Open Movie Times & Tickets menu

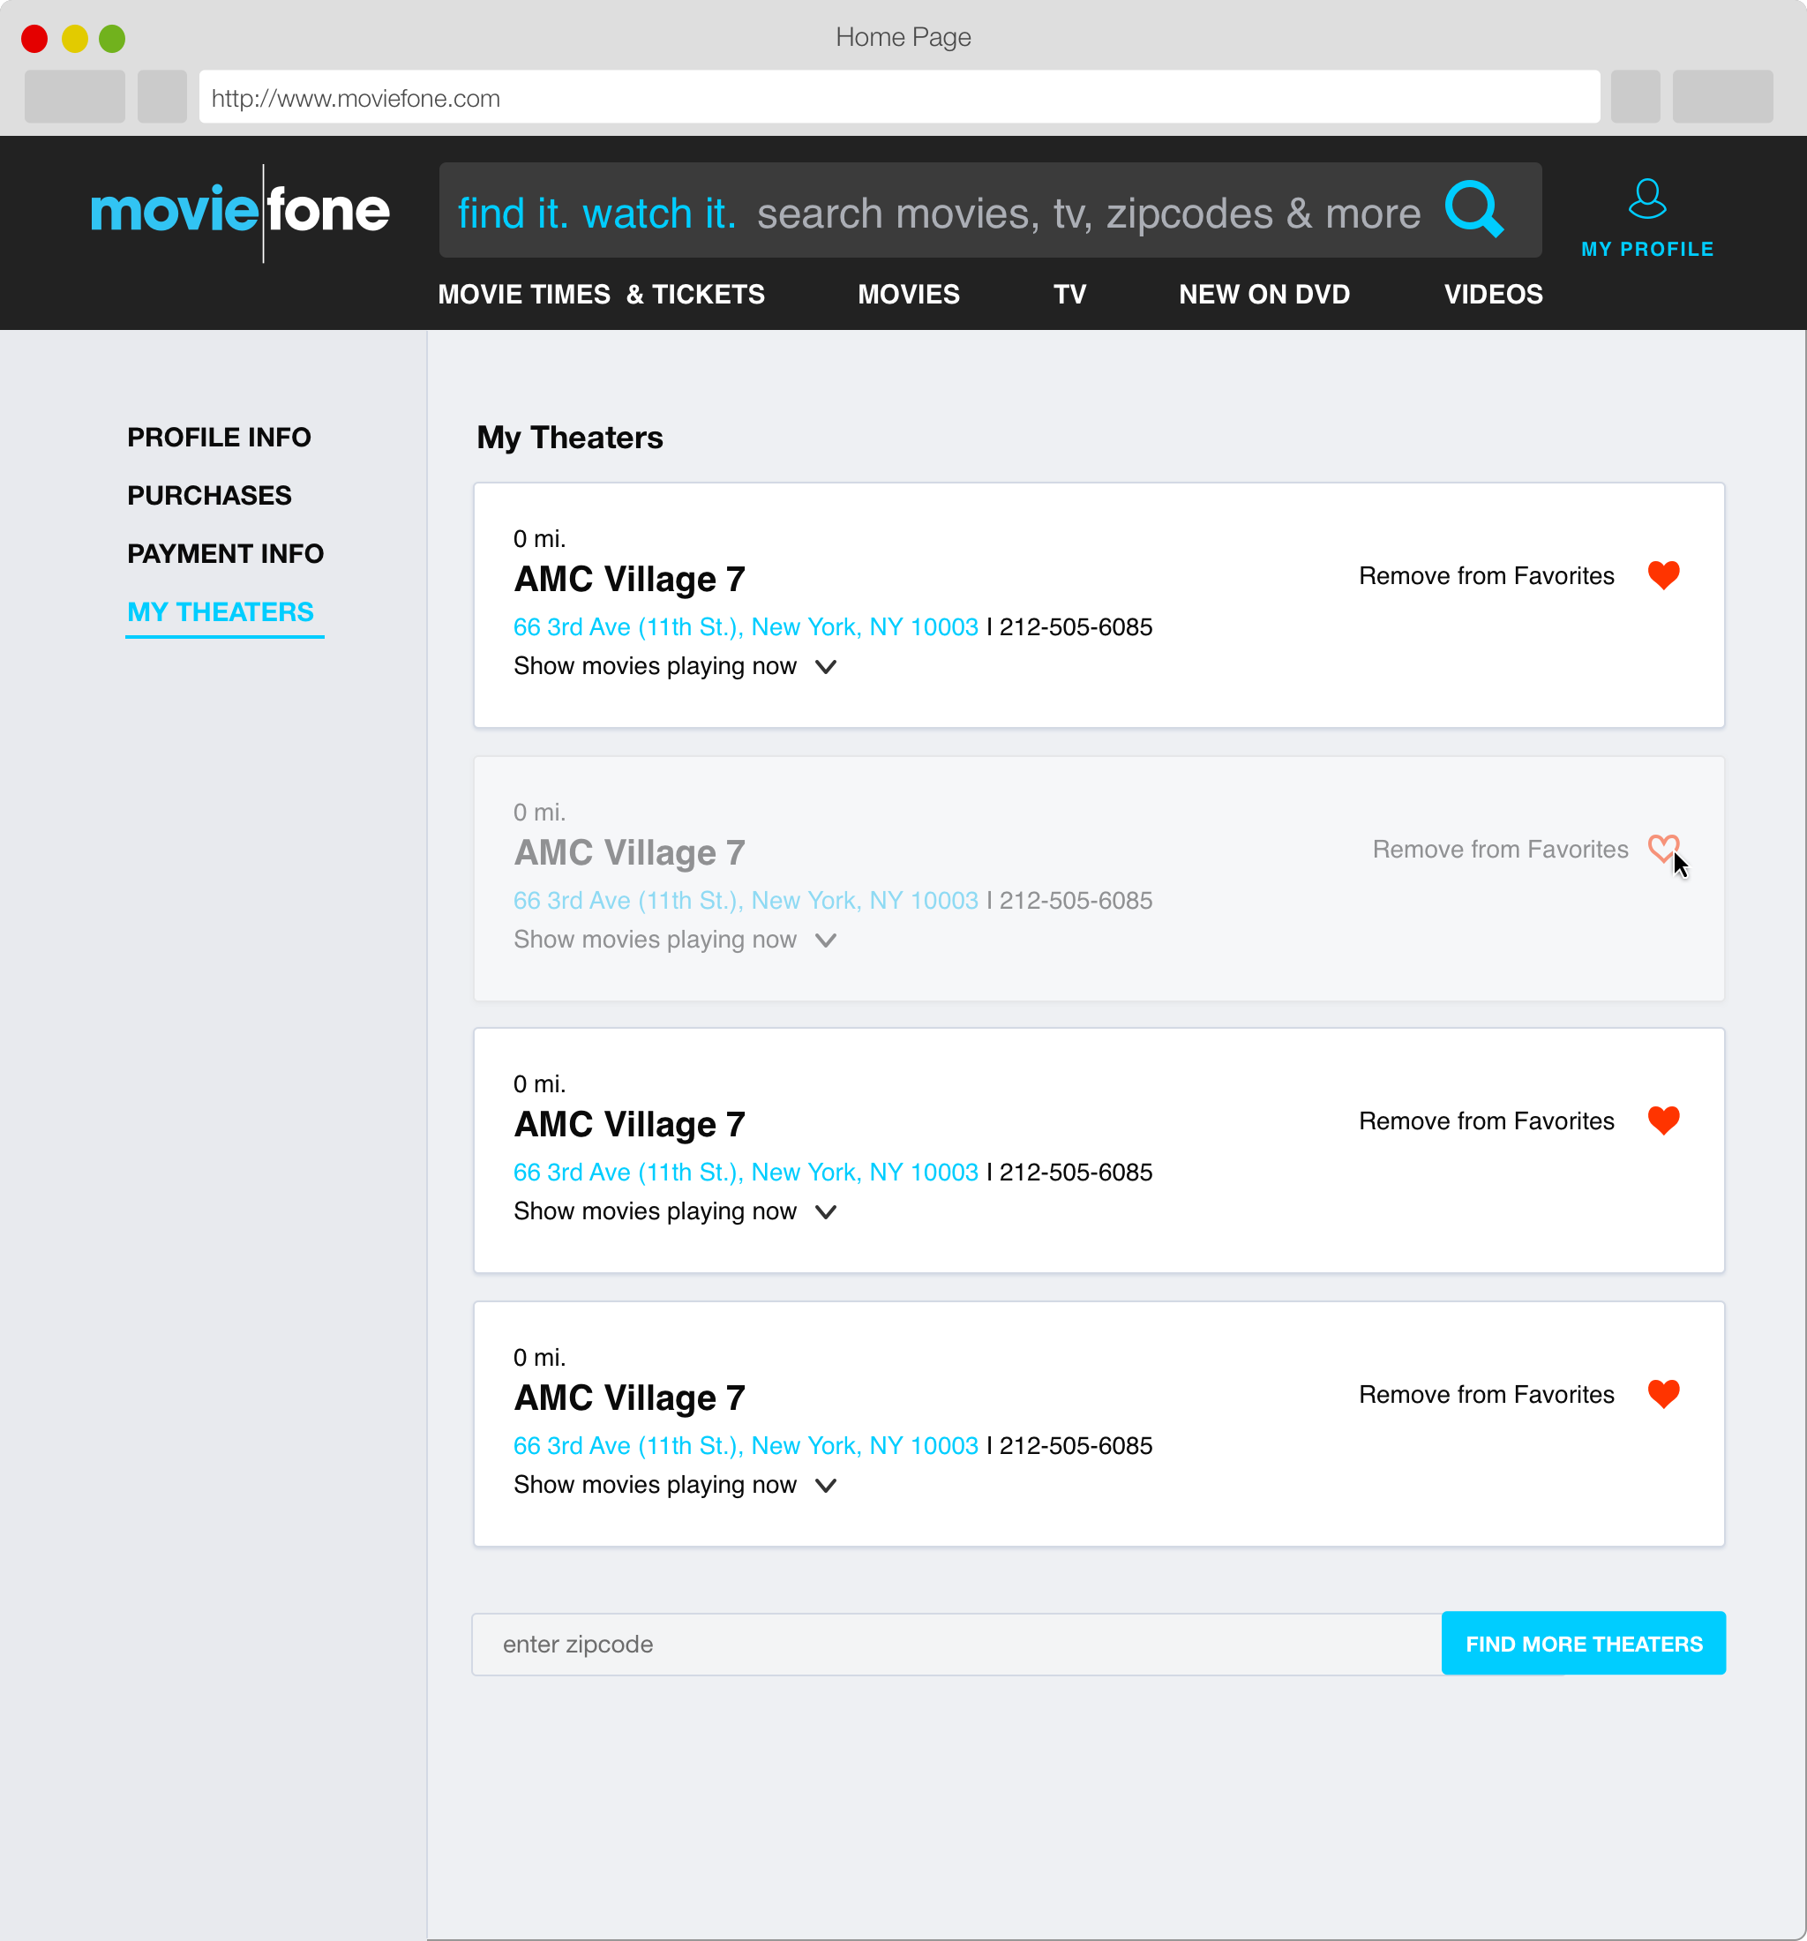(x=602, y=294)
